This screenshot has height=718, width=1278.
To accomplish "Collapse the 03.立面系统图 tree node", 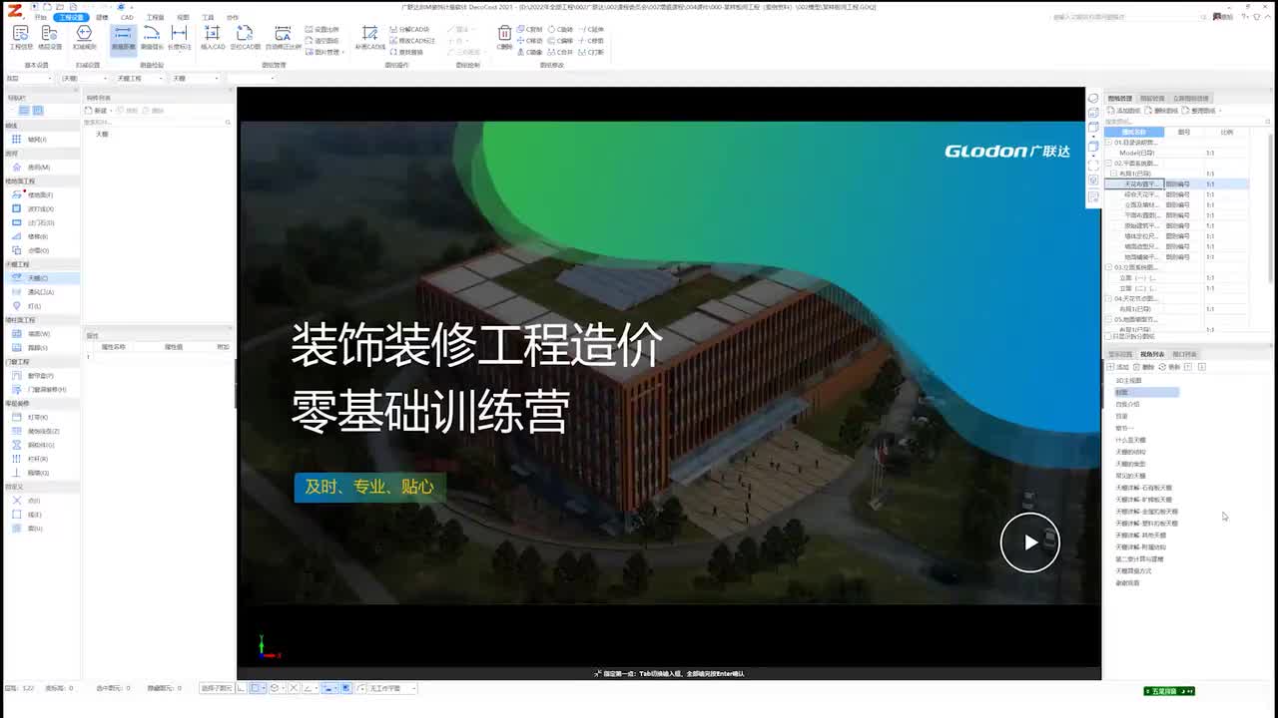I will 1108,267.
